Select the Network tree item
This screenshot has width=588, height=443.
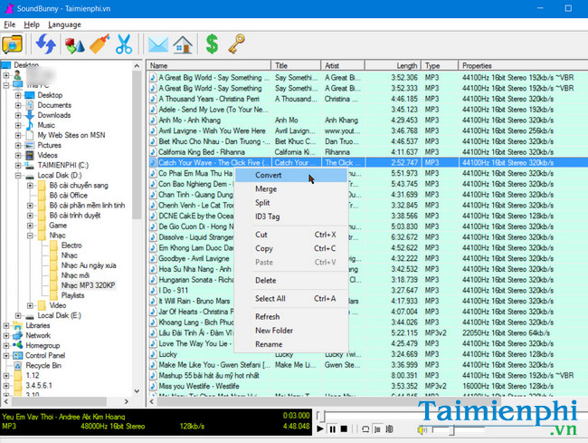pos(38,335)
